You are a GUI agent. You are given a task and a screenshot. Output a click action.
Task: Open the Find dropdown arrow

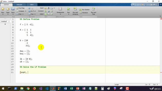tap(35, 14)
